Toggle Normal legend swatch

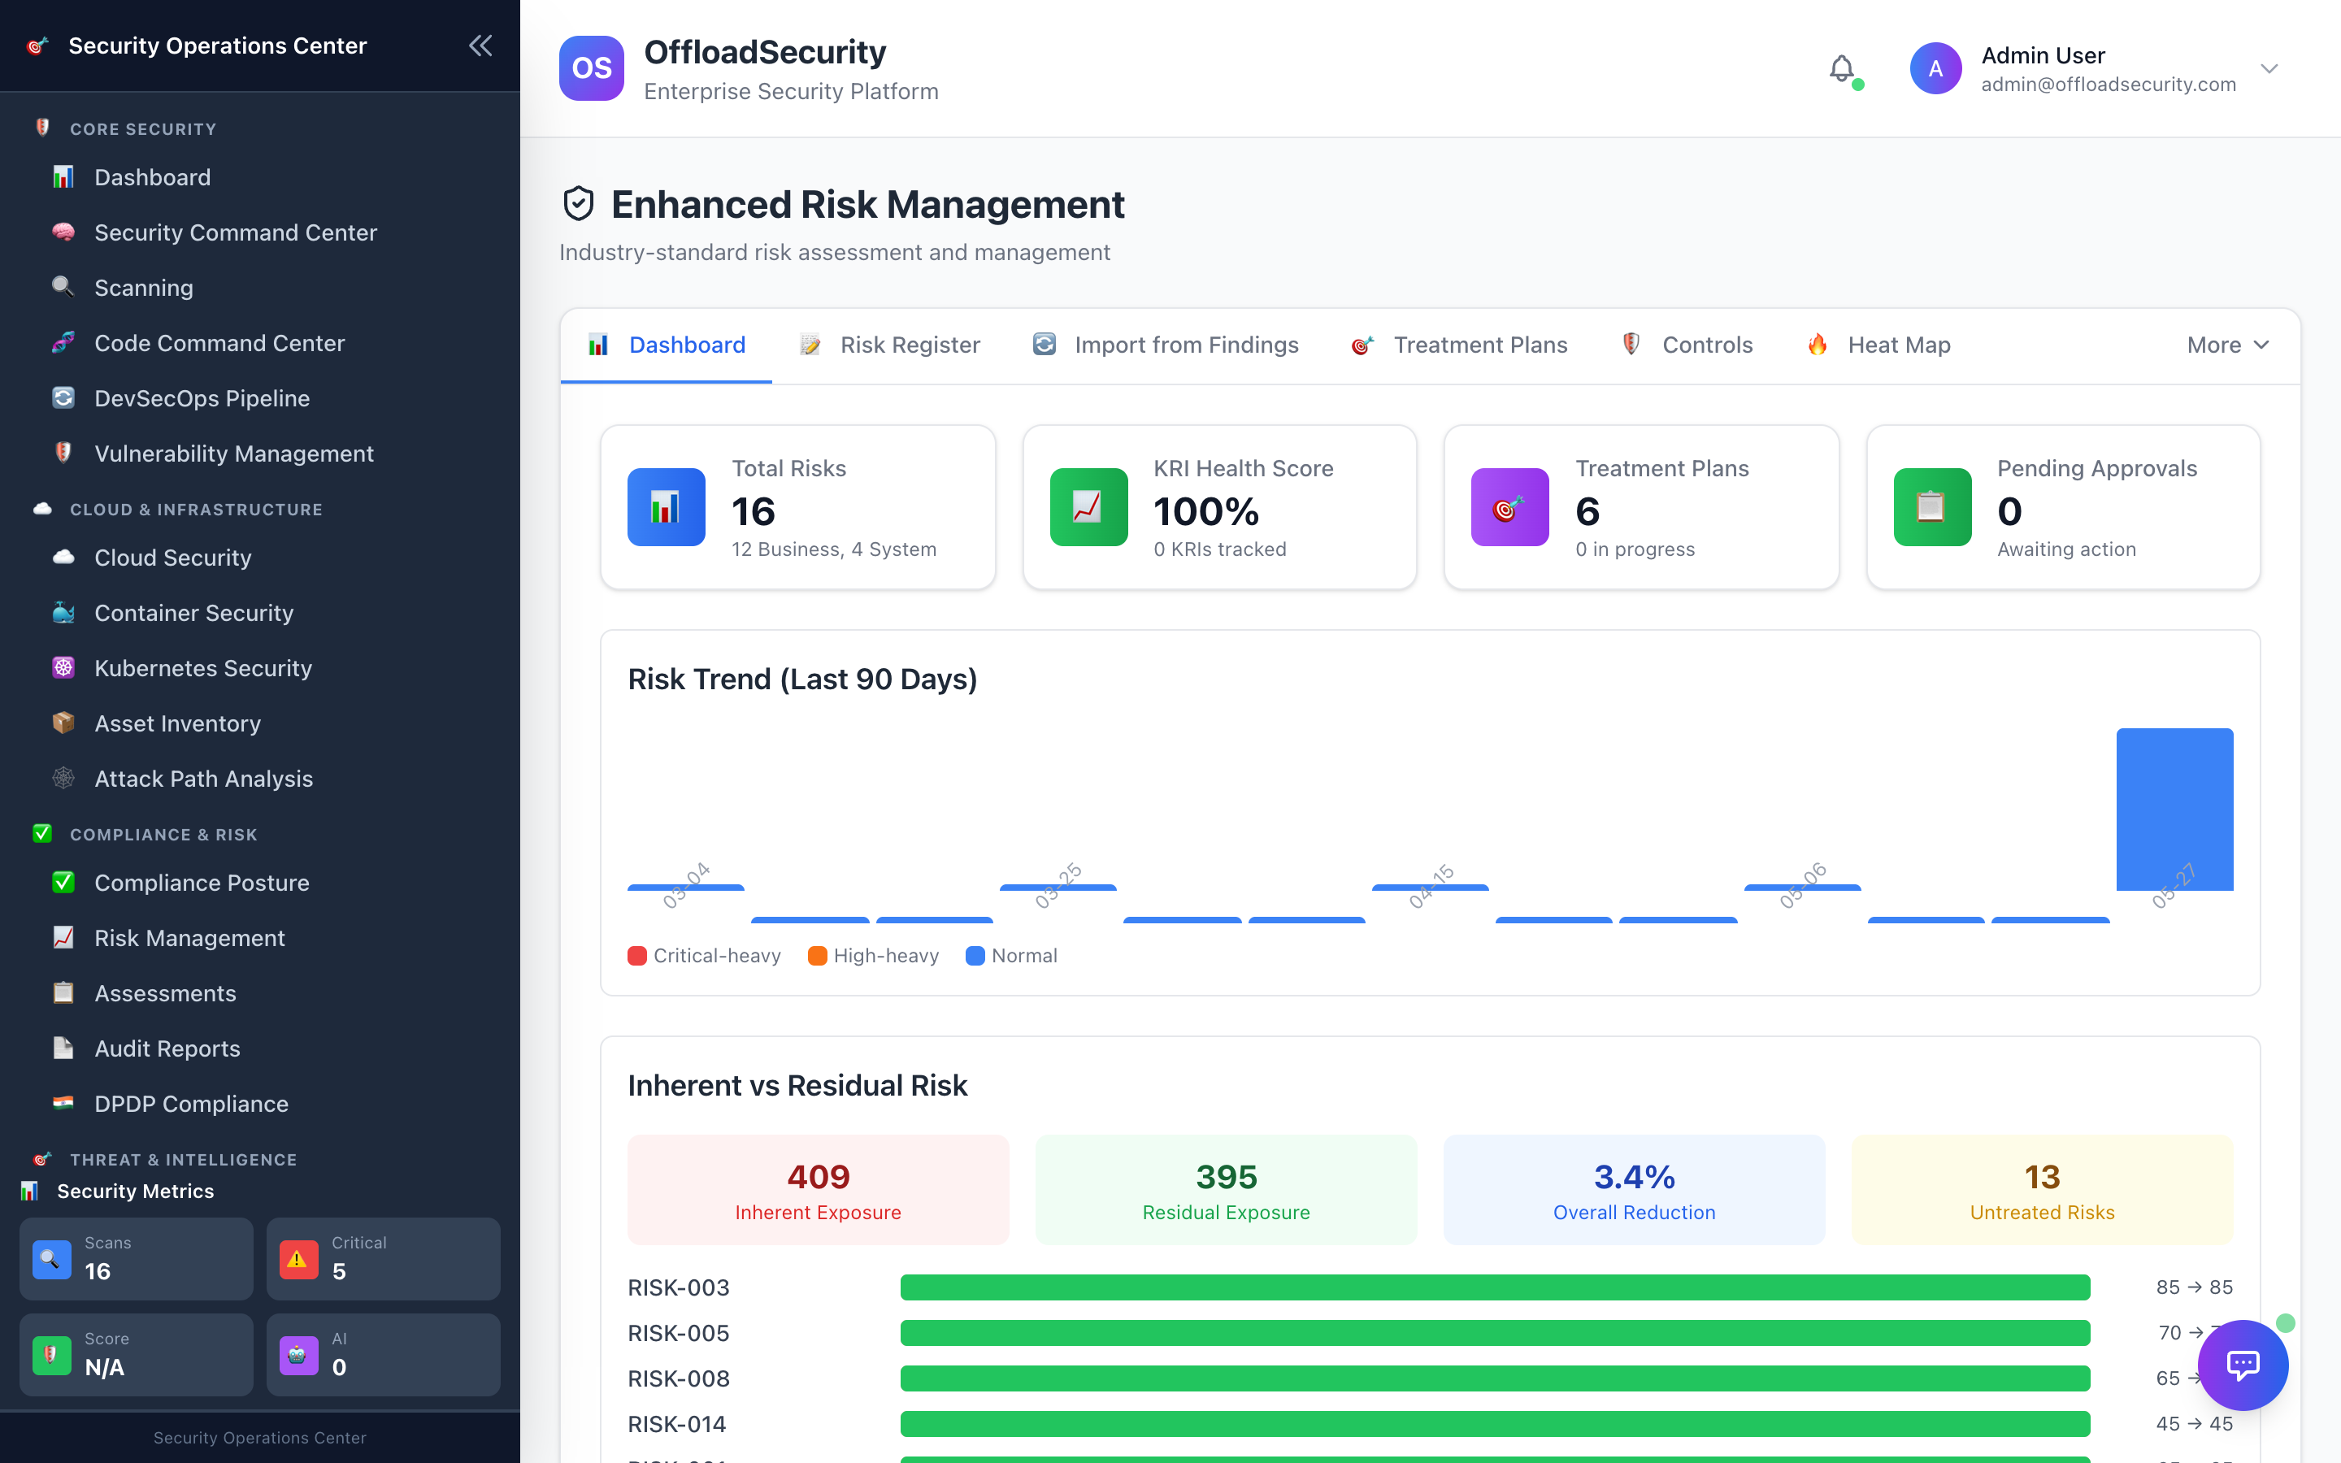point(975,956)
